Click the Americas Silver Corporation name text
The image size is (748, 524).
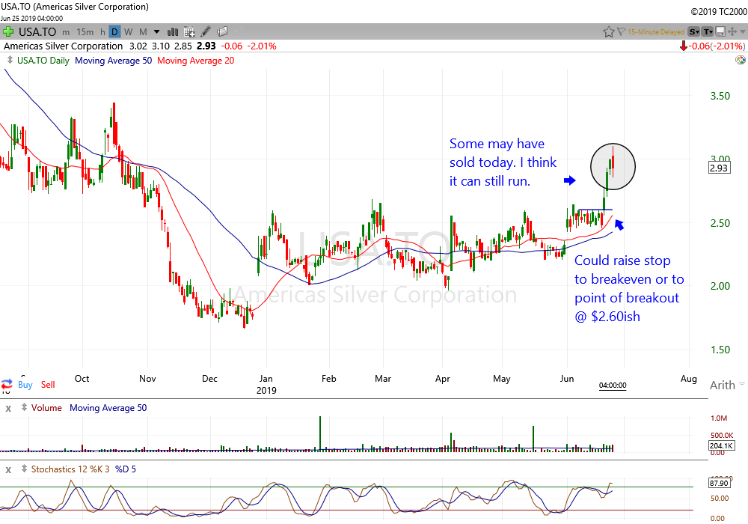(63, 46)
